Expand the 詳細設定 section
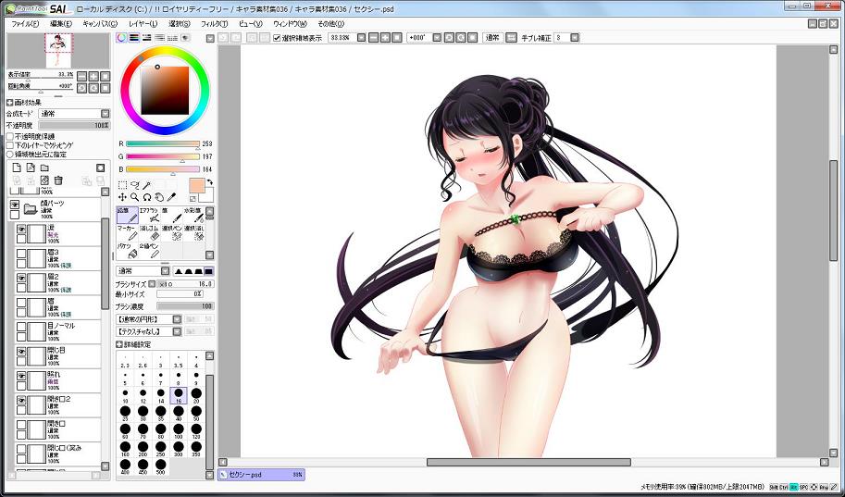The image size is (845, 497). pyautogui.click(x=120, y=344)
